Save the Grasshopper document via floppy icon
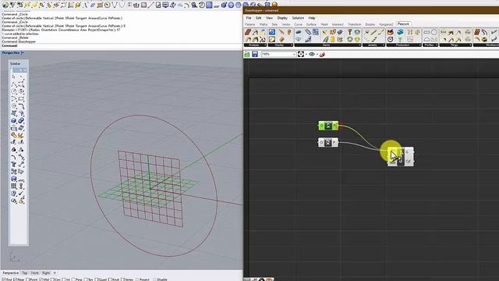This screenshot has height=281, width=499. (255, 55)
